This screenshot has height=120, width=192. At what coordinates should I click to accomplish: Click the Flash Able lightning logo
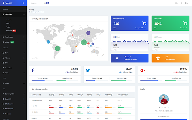(x=3, y=3)
